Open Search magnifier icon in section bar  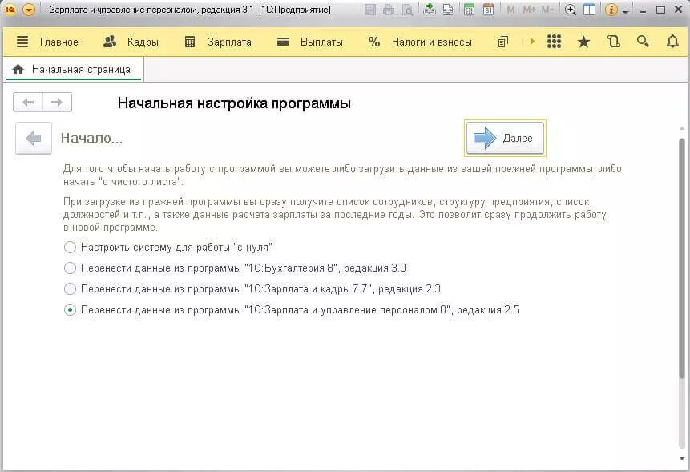[x=643, y=42]
